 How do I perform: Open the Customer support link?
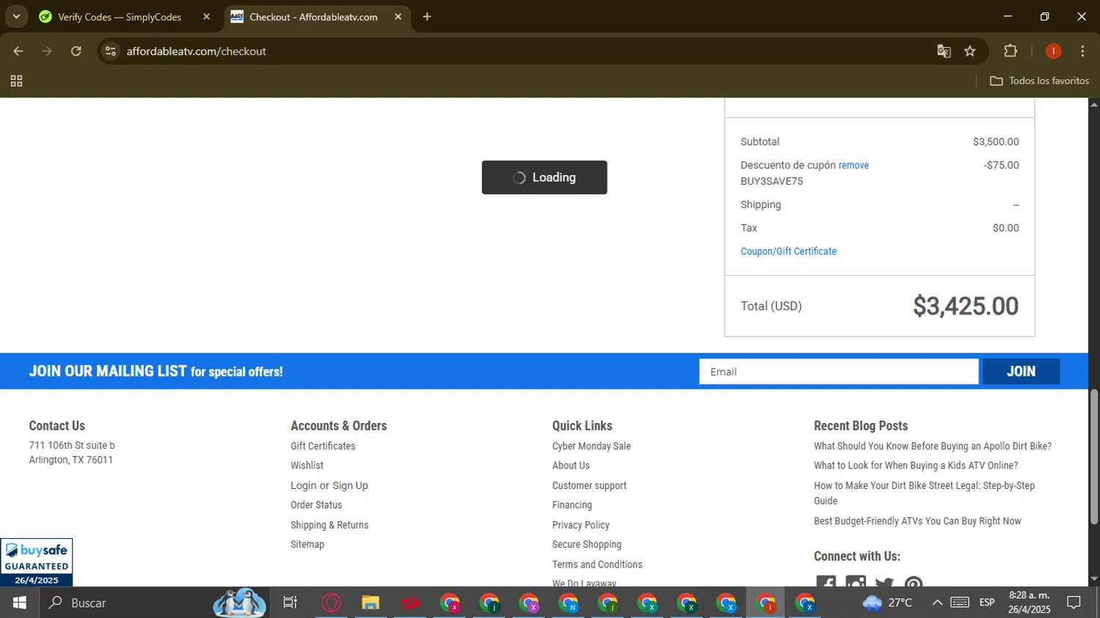589,485
